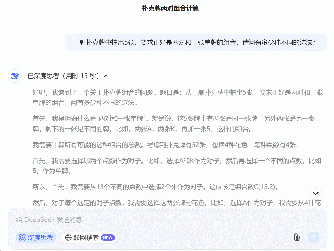Click the downward chevron scroll button
This screenshot has height=251, width=334.
tap(315, 194)
